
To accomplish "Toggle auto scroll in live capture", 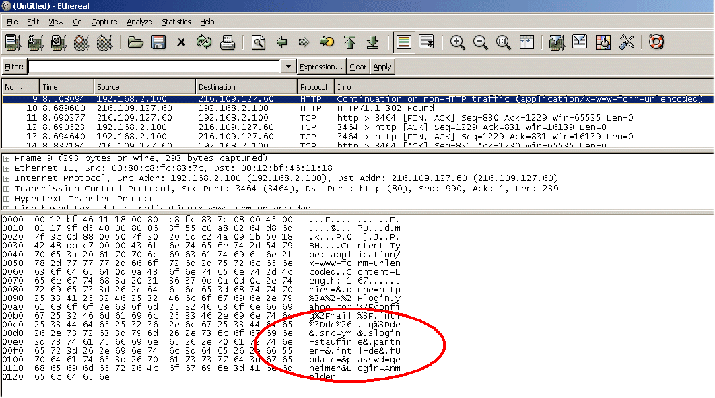I will (x=426, y=42).
